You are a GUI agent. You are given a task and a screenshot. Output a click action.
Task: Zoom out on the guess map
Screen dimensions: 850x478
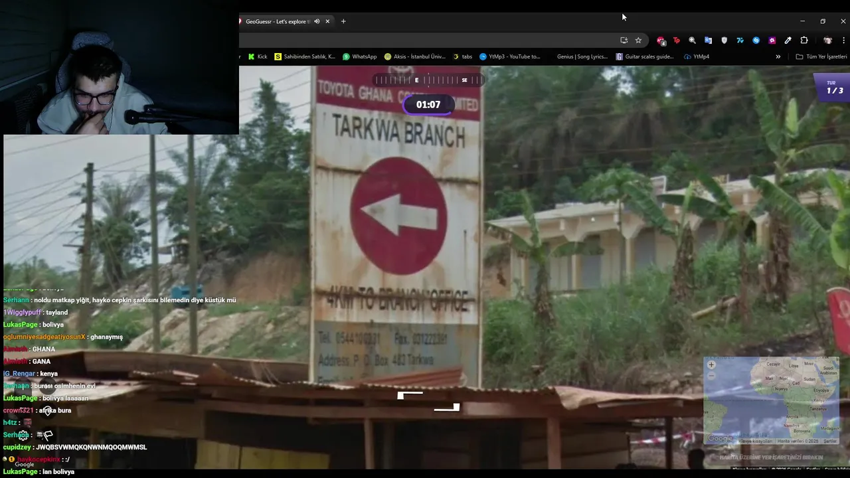711,376
